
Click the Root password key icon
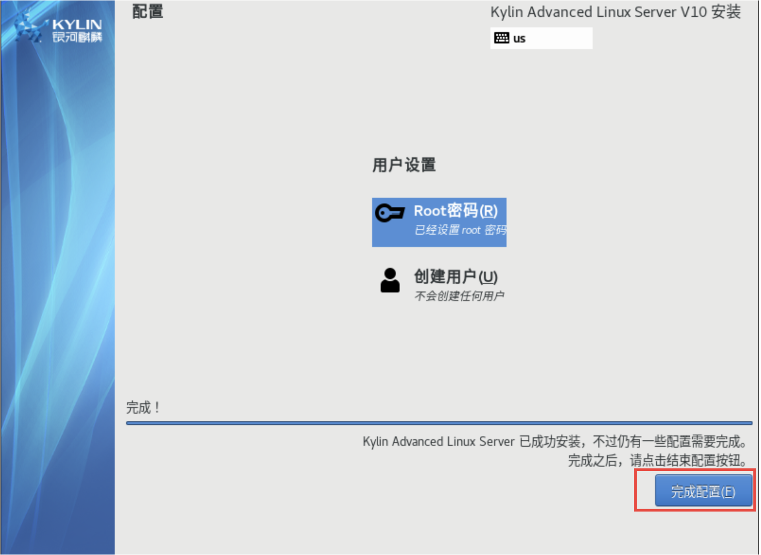(390, 213)
